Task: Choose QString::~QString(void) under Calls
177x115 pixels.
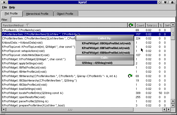Action: [x=105, y=63]
